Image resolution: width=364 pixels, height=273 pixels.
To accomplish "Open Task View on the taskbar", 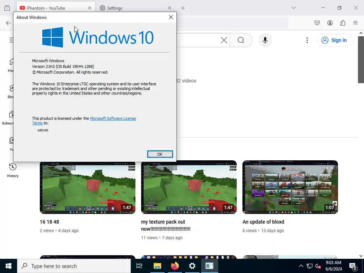I will (139, 266).
